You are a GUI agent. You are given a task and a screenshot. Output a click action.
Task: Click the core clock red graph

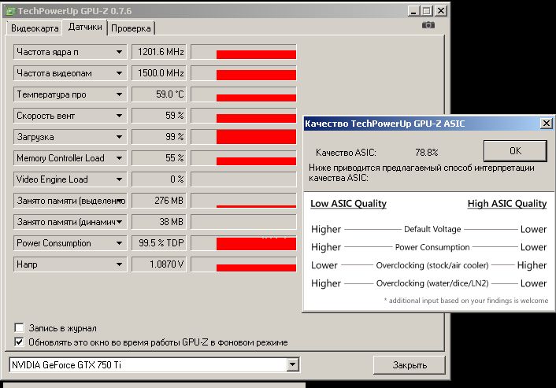243,52
